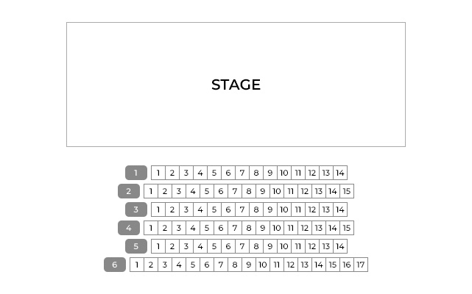The height and width of the screenshot is (294, 472).
Task: Pick seat 8 in row 2
Action: [x=249, y=191]
